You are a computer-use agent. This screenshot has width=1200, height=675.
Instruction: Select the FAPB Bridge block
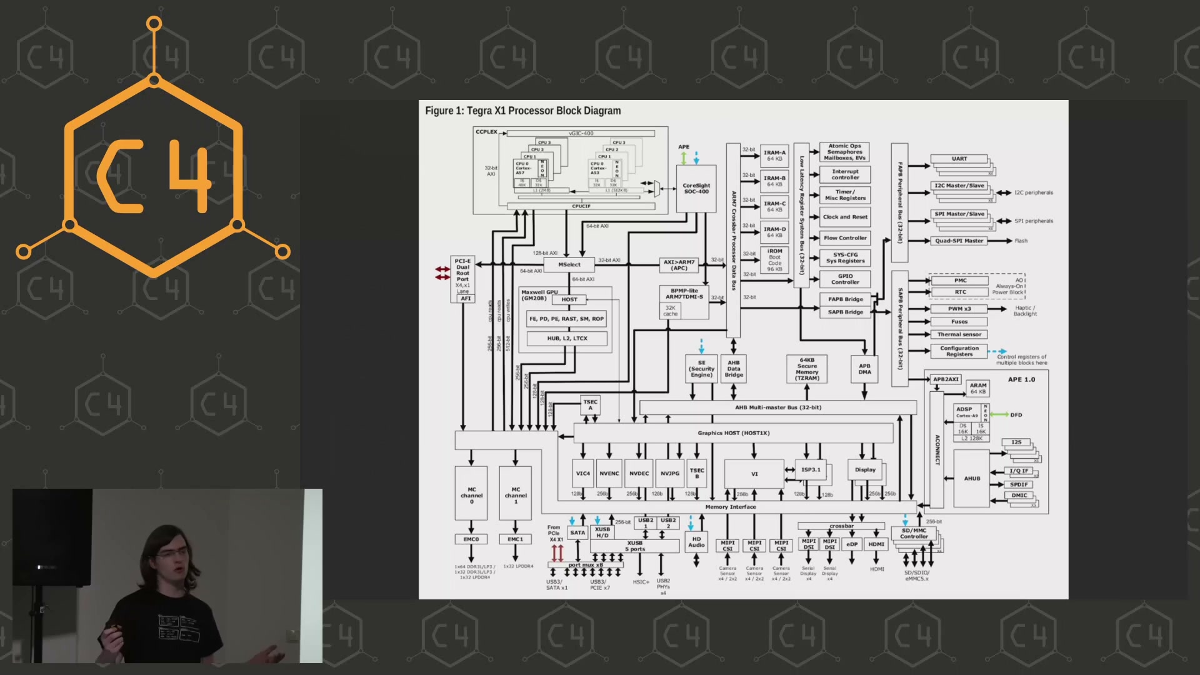tap(845, 299)
